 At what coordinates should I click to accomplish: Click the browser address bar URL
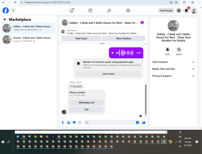coord(48,2)
